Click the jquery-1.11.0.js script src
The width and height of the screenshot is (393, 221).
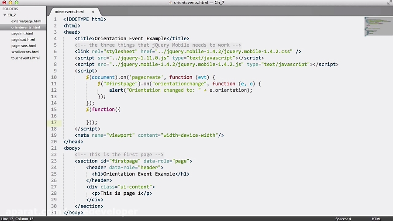[133, 58]
